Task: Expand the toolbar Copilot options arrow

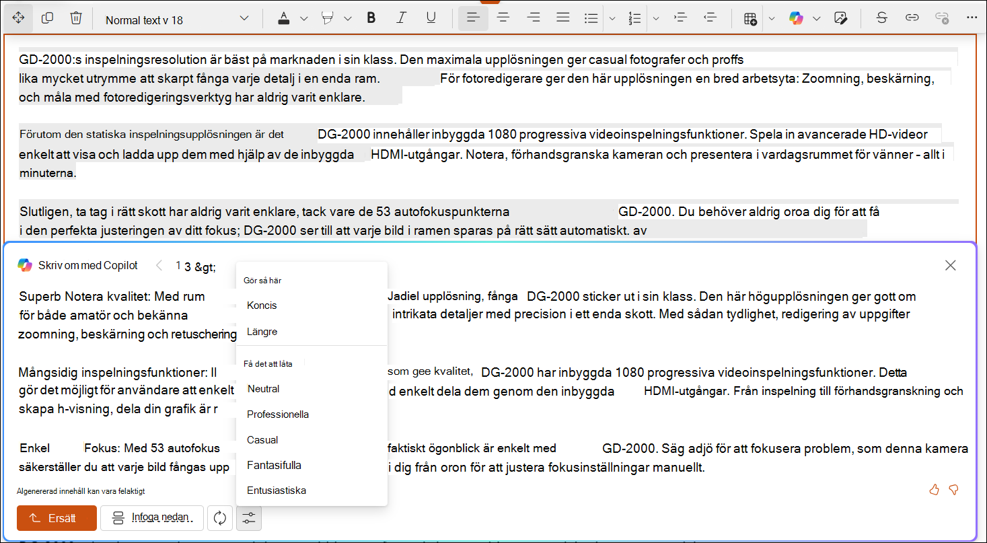Action: pyautogui.click(x=817, y=19)
